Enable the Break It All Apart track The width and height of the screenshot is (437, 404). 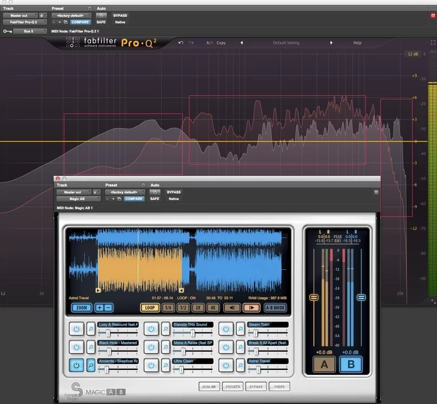(226, 347)
